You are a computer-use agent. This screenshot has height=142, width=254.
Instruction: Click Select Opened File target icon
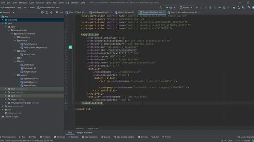pyautogui.click(x=42, y=12)
